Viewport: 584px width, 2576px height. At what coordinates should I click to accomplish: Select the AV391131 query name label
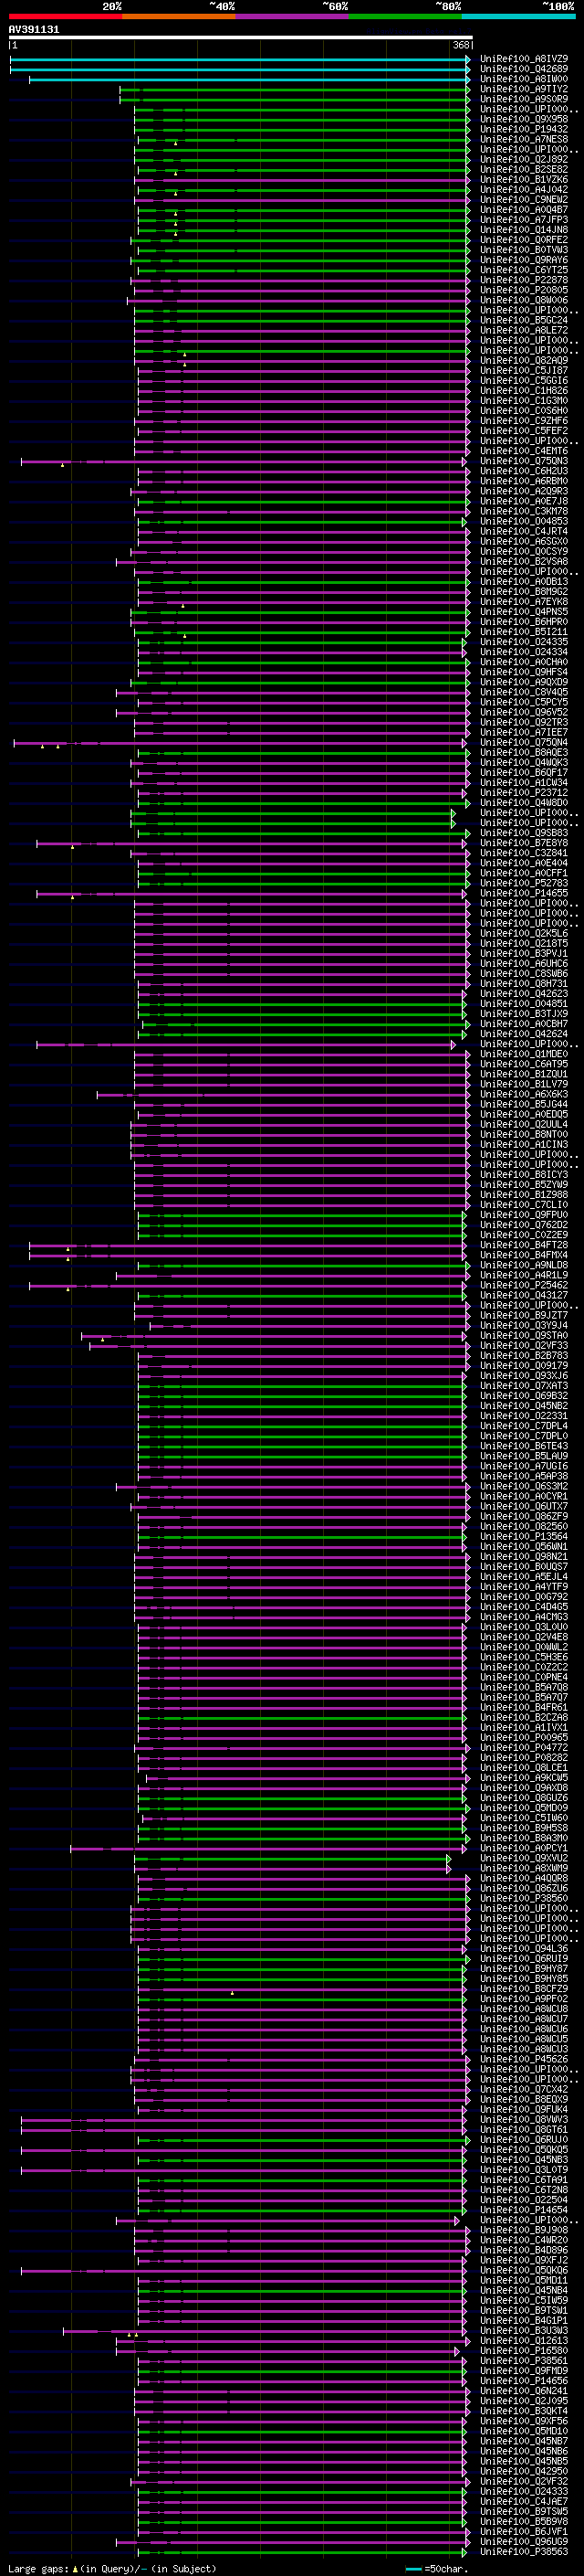coord(34,30)
